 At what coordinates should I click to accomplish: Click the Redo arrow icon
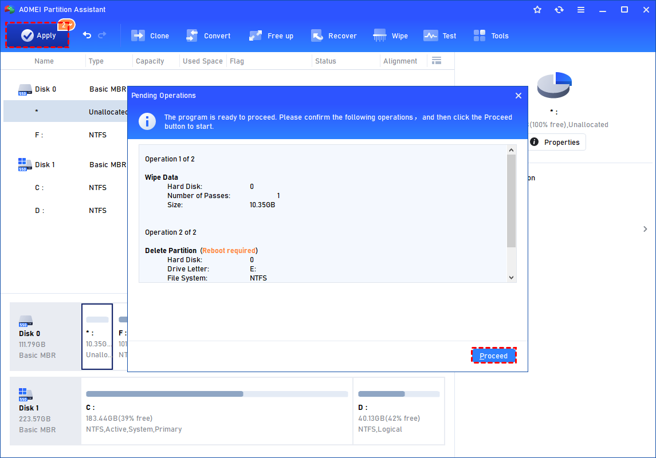[103, 35]
